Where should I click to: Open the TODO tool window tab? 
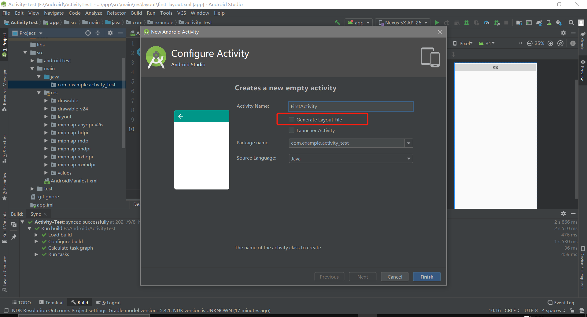(21, 302)
